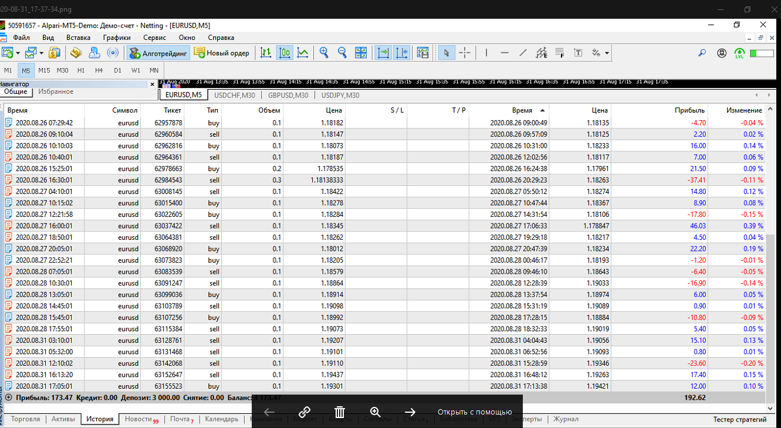This screenshot has height=428, width=781.
Task: Zoom out on the chart
Action: point(342,53)
